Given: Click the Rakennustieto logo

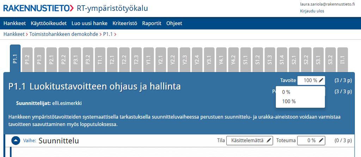Looking at the screenshot, I should point(39,8).
